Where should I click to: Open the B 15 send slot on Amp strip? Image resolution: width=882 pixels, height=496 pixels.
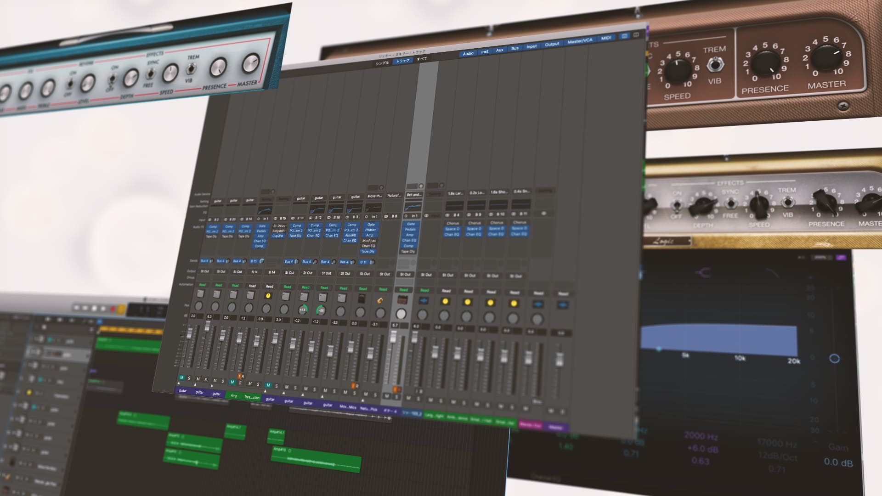click(x=254, y=261)
